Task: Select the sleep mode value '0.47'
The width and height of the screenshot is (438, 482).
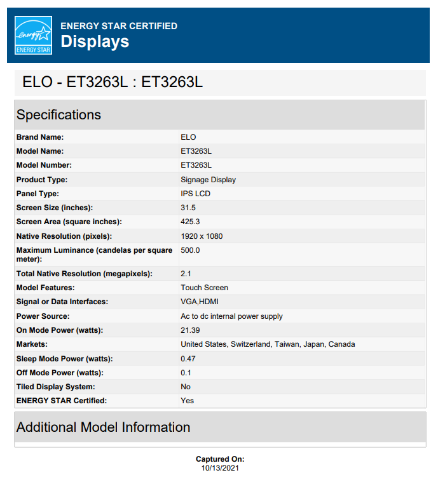Action: 188,359
